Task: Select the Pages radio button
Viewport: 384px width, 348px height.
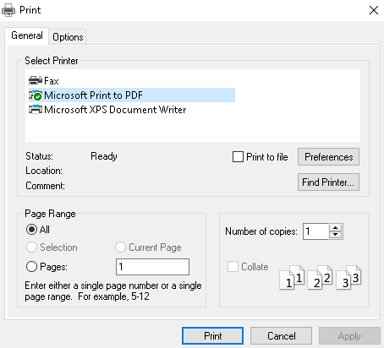Action: click(31, 266)
